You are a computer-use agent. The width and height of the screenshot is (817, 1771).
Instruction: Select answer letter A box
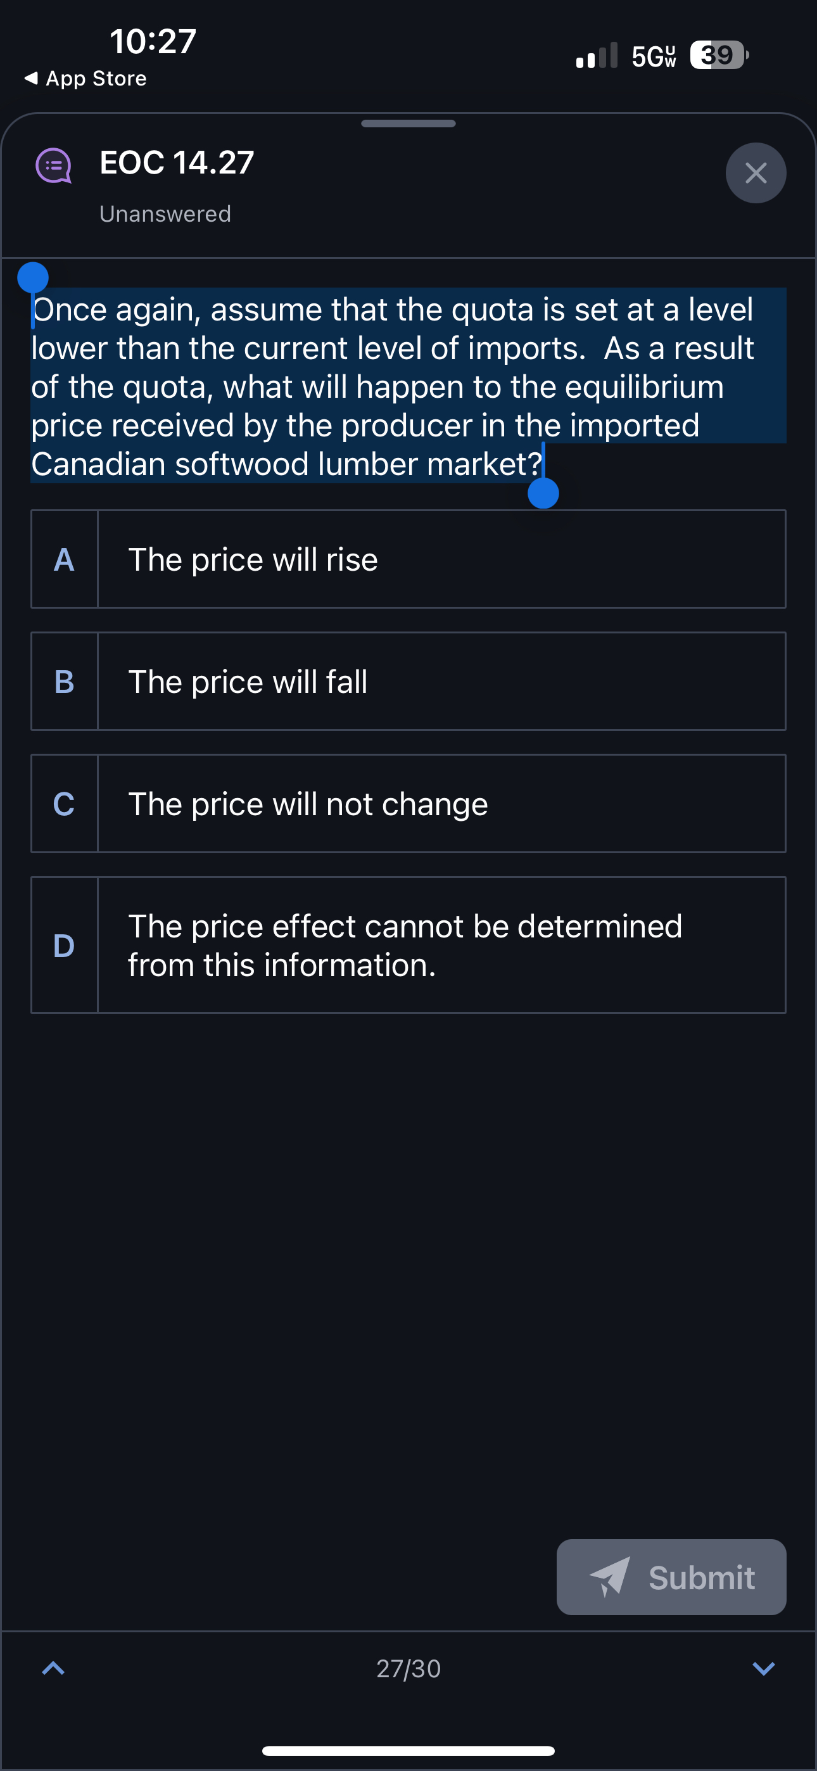pyautogui.click(x=65, y=559)
